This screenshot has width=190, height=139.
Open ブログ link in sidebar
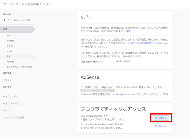6,110
